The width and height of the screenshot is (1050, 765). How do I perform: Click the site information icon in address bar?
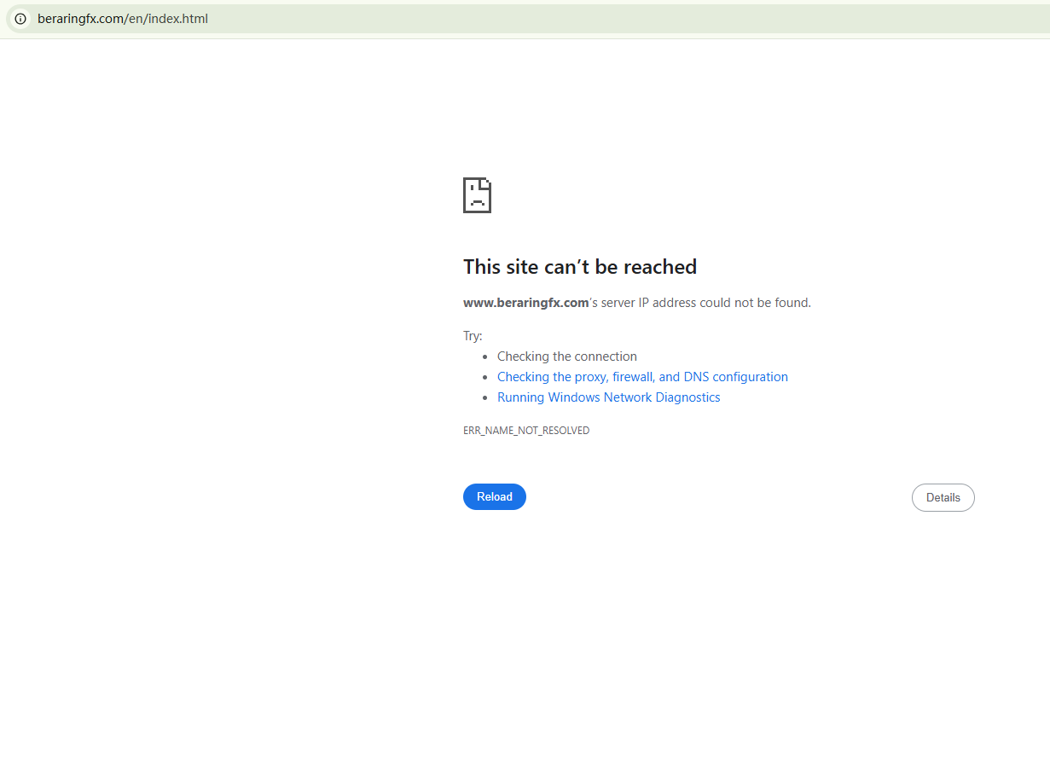pos(20,18)
